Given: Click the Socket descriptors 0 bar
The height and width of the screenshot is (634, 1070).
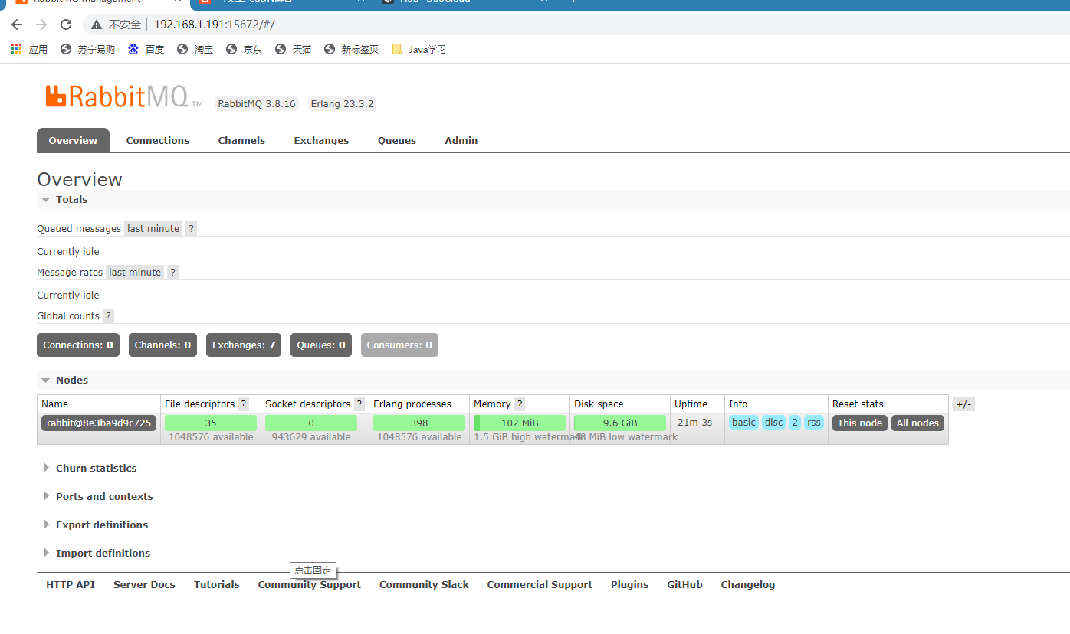Looking at the screenshot, I should click(x=311, y=423).
